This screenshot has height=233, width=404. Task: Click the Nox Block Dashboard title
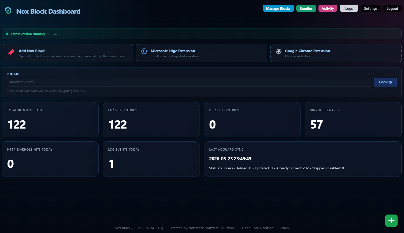pos(48,11)
